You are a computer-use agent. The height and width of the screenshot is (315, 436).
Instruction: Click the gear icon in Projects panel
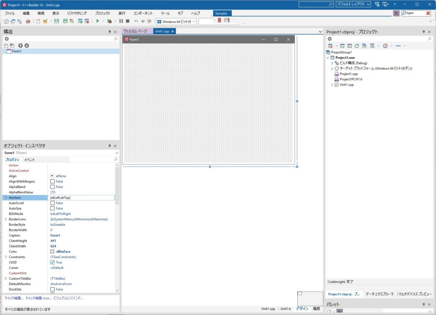330,39
